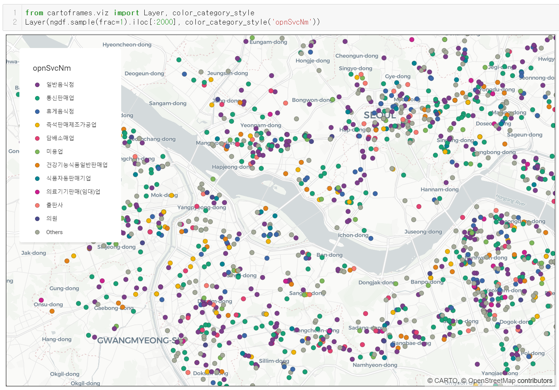The image size is (559, 390).
Task: Click the light green 미용업 legend swatch
Action: click(37, 152)
